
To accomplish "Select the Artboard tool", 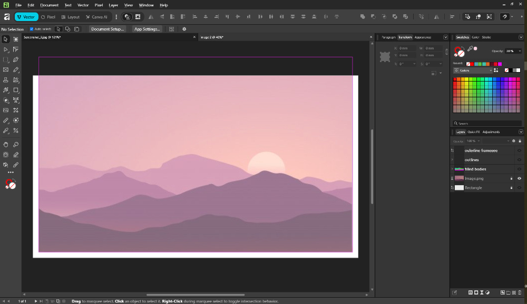I will tap(16, 39).
